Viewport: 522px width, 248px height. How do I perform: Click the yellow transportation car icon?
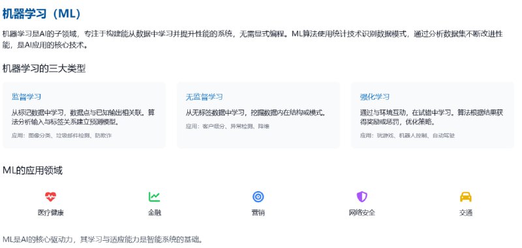pos(466,196)
